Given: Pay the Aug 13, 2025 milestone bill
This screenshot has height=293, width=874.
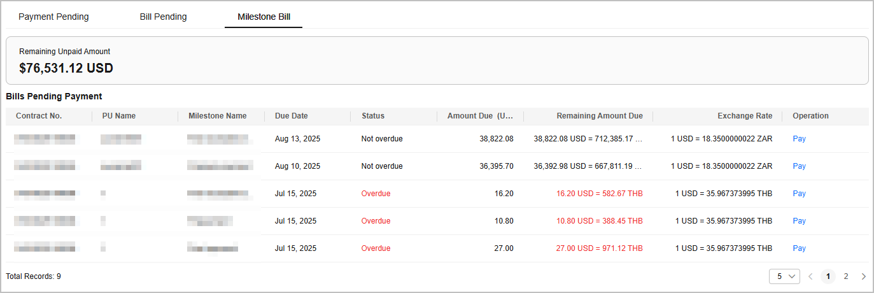Looking at the screenshot, I should pos(799,139).
